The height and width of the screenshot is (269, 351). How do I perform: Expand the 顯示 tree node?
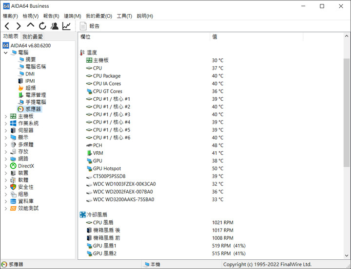coord(6,137)
